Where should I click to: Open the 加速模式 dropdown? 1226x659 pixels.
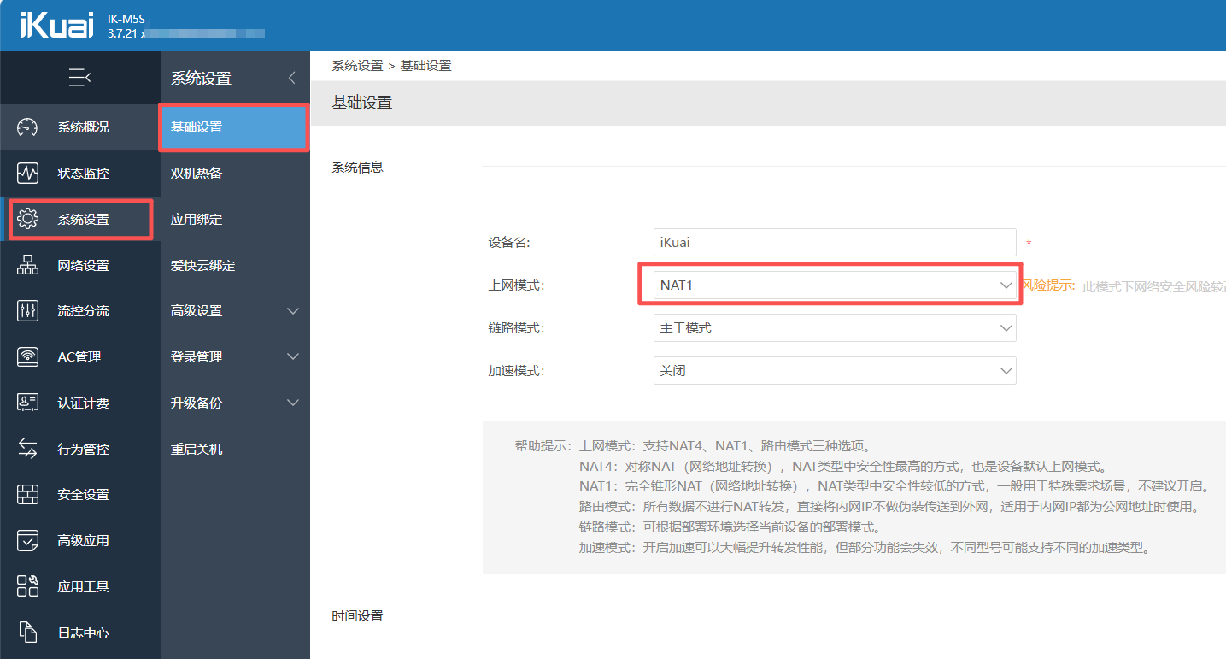[833, 371]
